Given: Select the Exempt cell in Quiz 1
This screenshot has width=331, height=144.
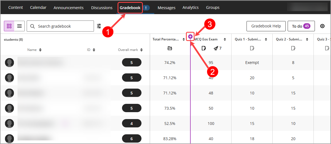Looking at the screenshot, I should click(x=252, y=62).
